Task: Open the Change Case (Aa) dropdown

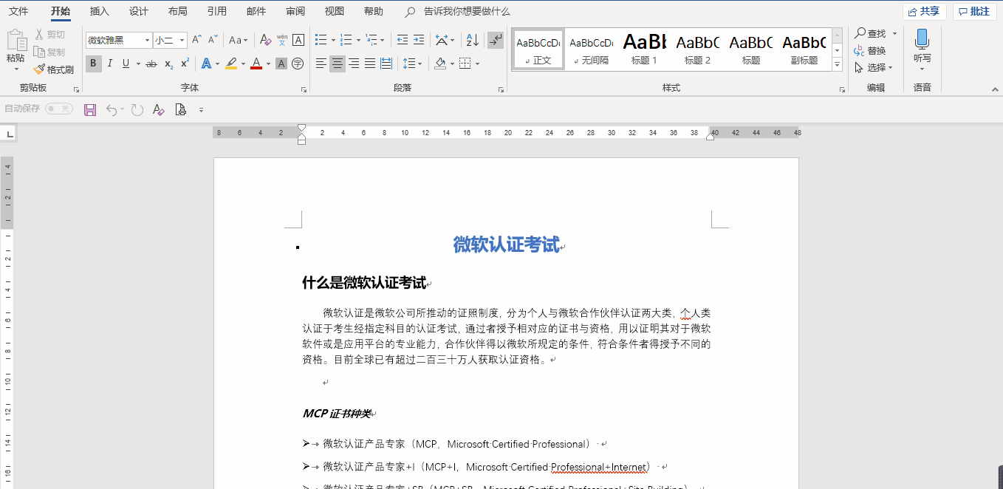Action: pos(239,40)
